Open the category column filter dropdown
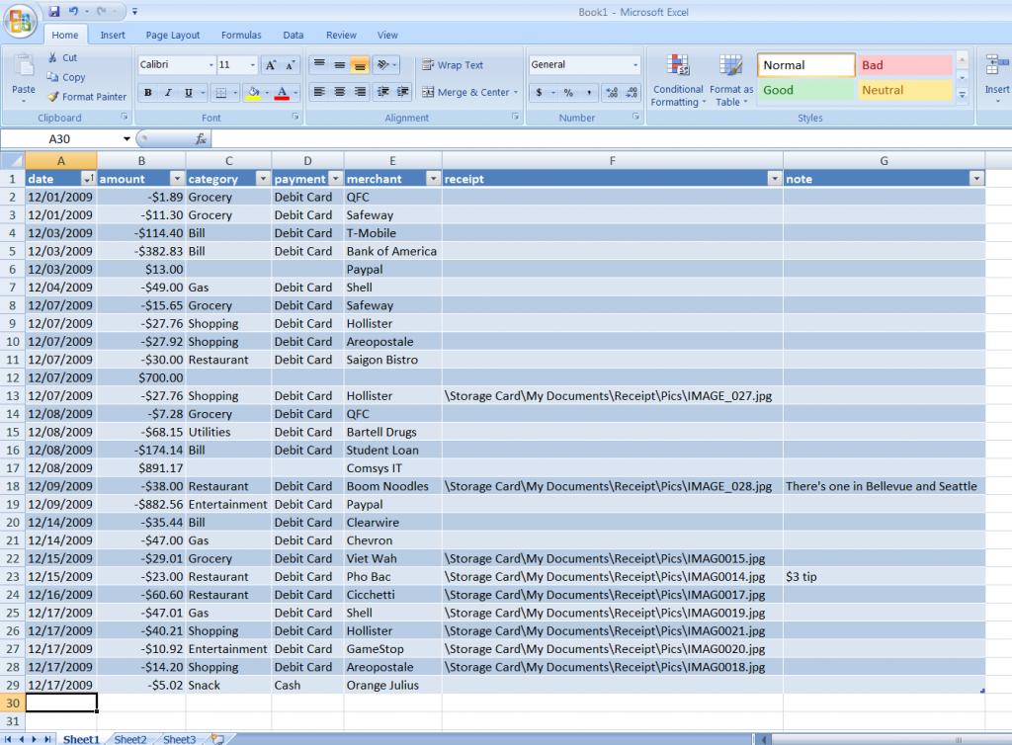Viewport: 1012px width, 745px height. pyautogui.click(x=263, y=179)
